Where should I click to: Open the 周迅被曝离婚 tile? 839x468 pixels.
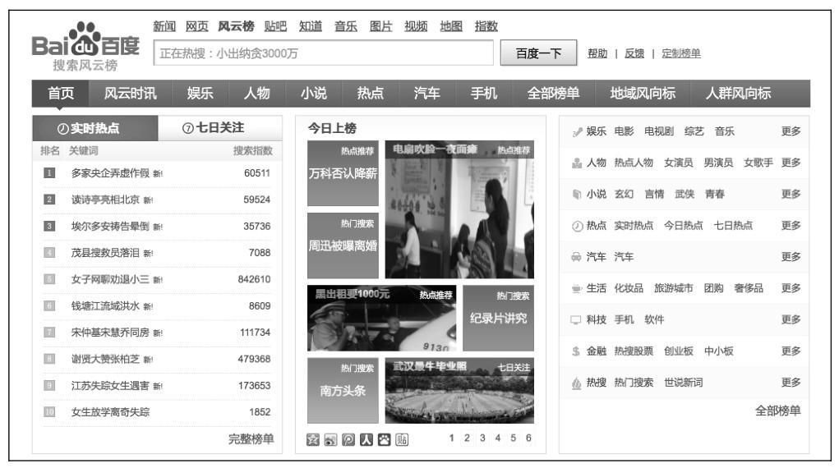[x=343, y=245]
